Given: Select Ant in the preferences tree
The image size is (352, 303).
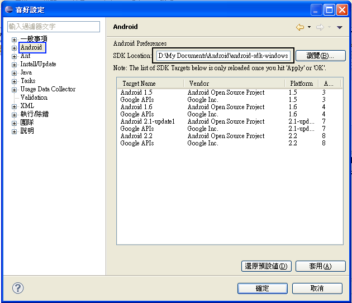Looking at the screenshot, I should 25,56.
